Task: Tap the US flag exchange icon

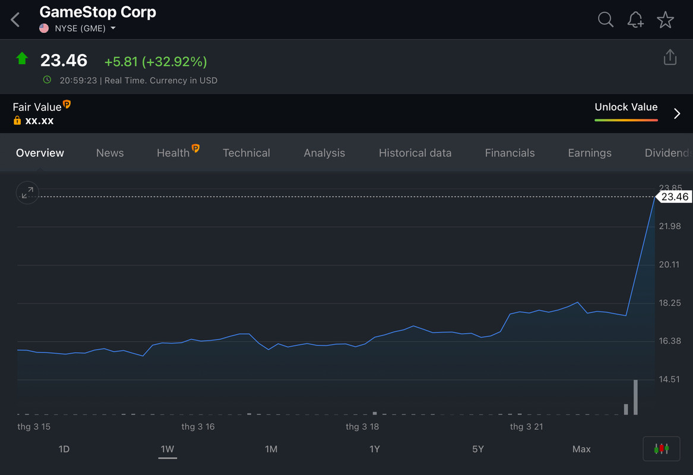Action: coord(44,28)
